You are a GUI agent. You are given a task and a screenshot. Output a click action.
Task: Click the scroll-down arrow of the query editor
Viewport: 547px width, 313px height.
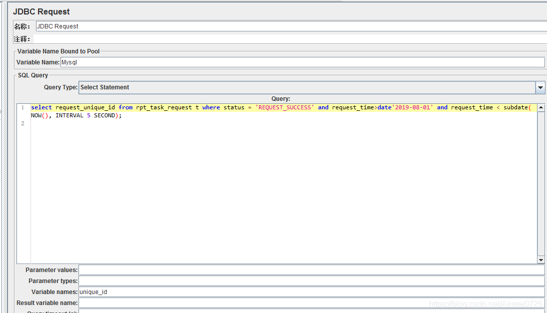[540, 260]
